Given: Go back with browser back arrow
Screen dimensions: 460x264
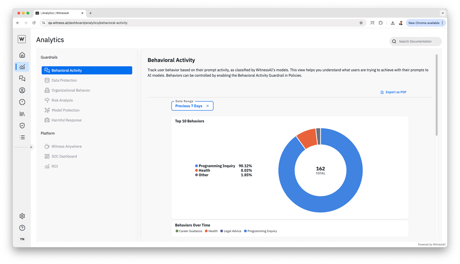Looking at the screenshot, I should 18,23.
